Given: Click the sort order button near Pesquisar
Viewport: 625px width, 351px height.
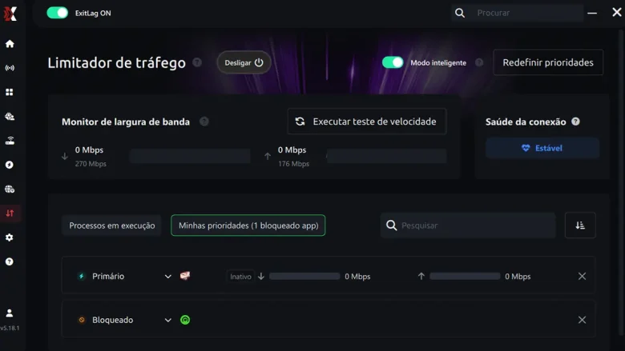Looking at the screenshot, I should (580, 225).
